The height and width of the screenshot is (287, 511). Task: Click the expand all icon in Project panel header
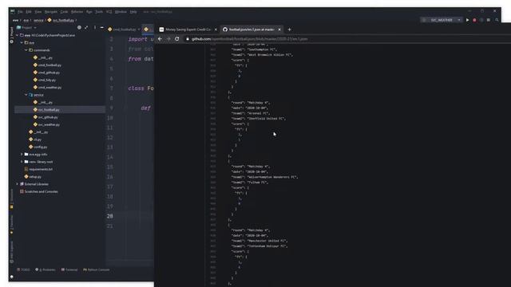(86, 28)
